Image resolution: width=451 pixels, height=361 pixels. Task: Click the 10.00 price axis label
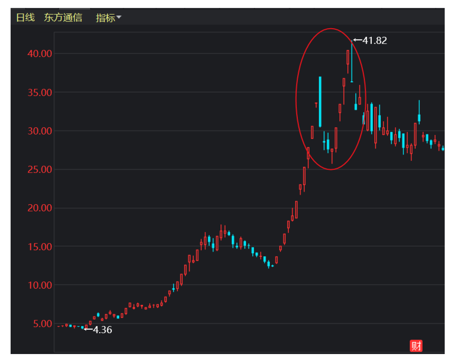40,285
